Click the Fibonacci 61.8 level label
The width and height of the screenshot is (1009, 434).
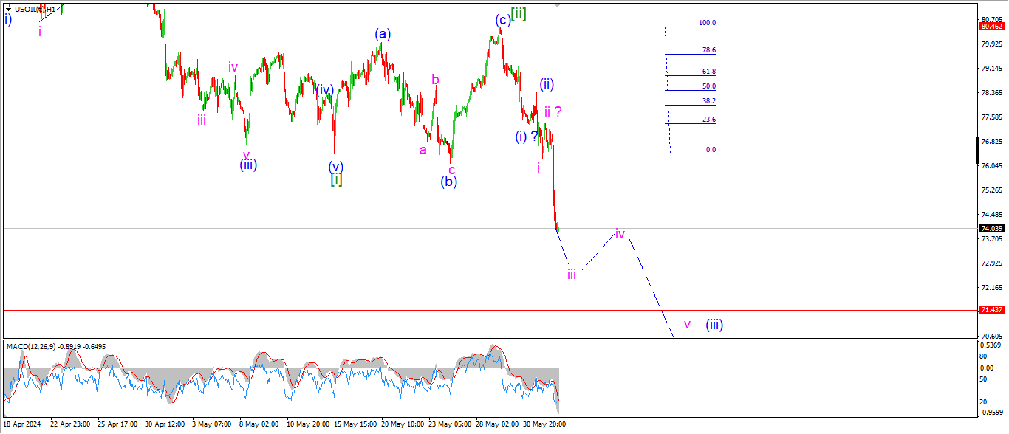pyautogui.click(x=708, y=72)
